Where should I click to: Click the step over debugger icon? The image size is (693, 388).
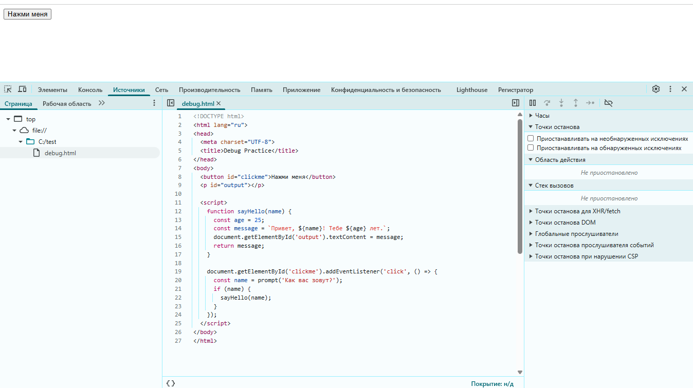(547, 103)
